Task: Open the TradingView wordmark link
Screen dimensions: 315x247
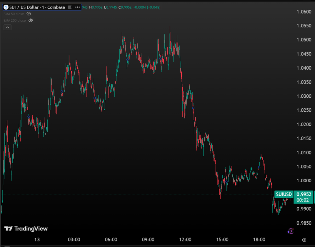Action: [x=31, y=229]
